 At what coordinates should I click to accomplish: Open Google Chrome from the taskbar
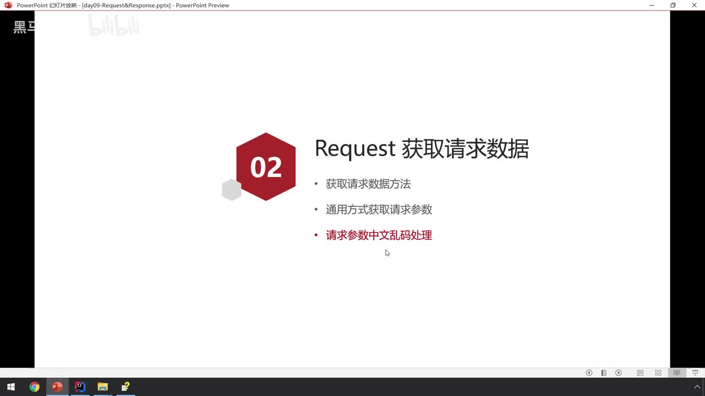[x=34, y=387]
